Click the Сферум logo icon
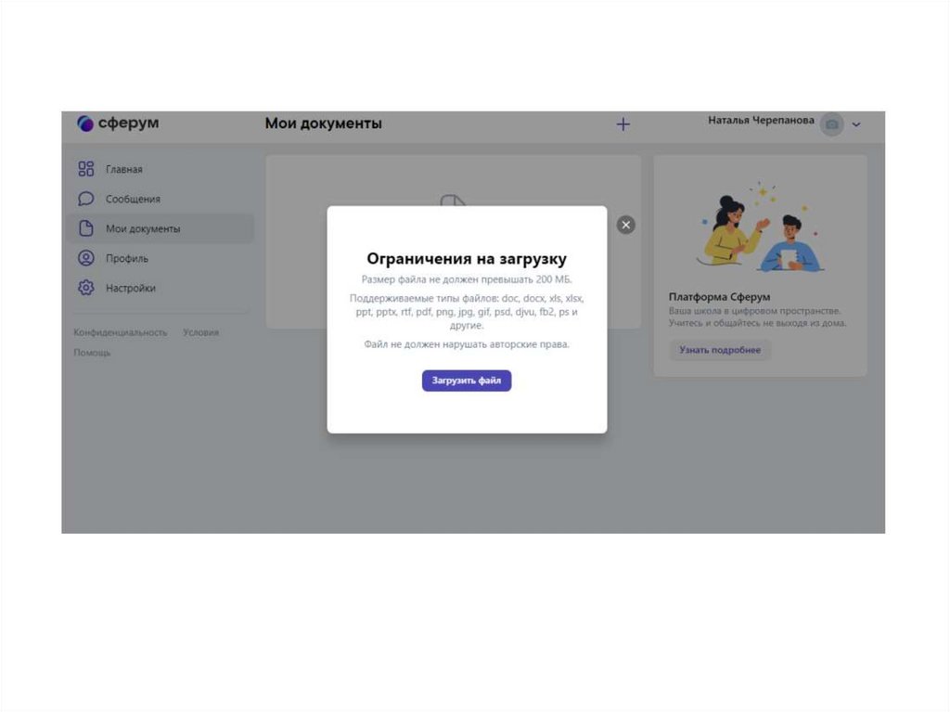Viewport: 950px width, 712px height. 84,123
